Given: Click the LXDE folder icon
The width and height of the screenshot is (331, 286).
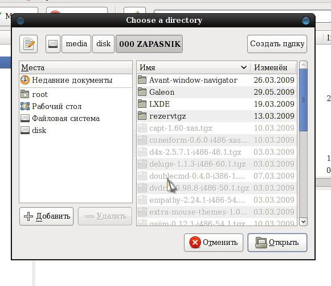Looking at the screenshot, I should 142,104.
